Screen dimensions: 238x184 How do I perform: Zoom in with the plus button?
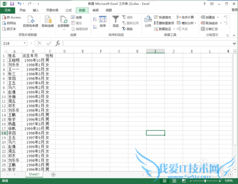click(220, 181)
